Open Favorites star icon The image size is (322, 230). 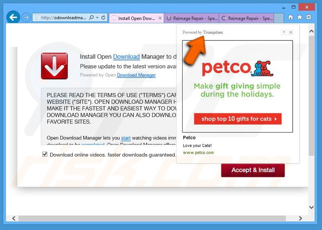(300, 17)
